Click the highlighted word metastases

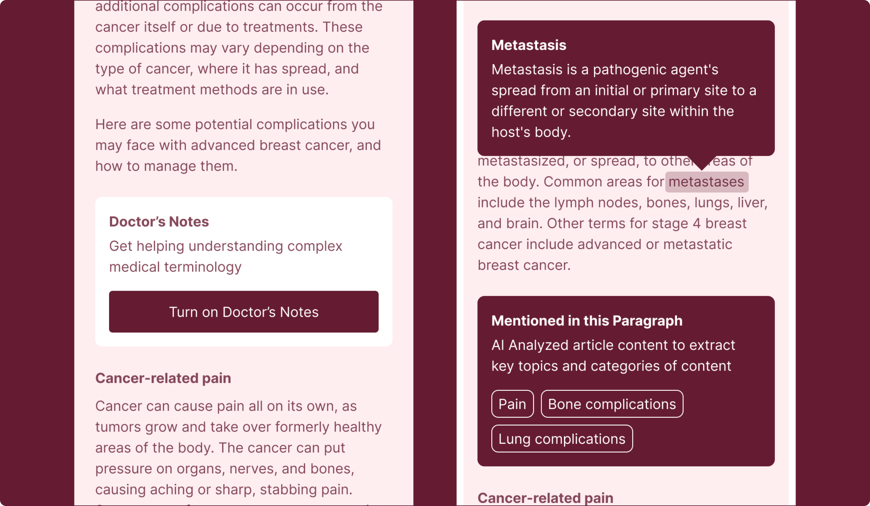pos(706,182)
